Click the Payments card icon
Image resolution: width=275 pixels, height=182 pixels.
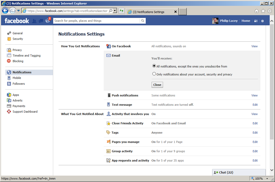pyautogui.click(x=9, y=106)
